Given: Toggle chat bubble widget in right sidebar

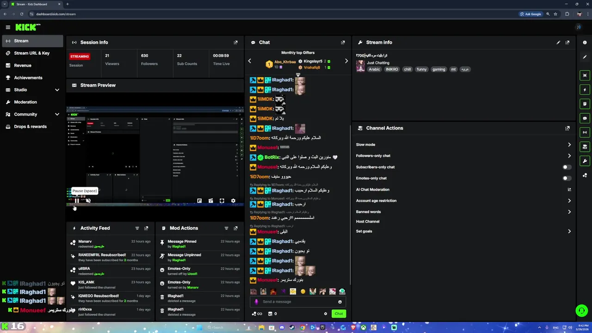Looking at the screenshot, I should coord(585,118).
